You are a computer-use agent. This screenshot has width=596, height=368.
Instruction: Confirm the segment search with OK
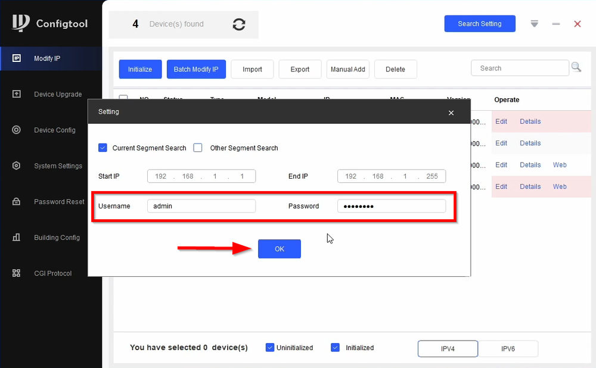tap(279, 248)
